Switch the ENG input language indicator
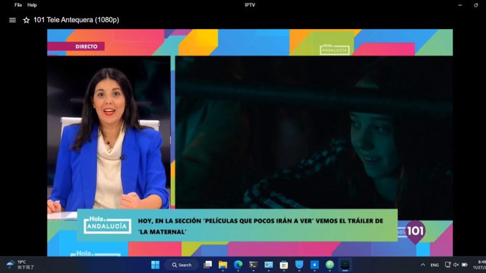This screenshot has width=486, height=273. [435, 265]
